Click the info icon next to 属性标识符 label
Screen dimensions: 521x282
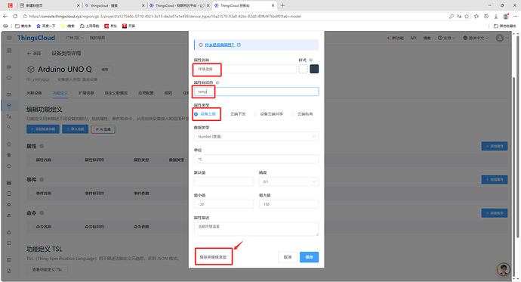tap(217, 82)
